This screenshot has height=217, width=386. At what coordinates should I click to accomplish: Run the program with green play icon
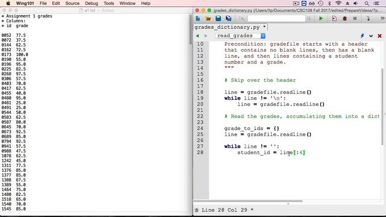(321, 19)
